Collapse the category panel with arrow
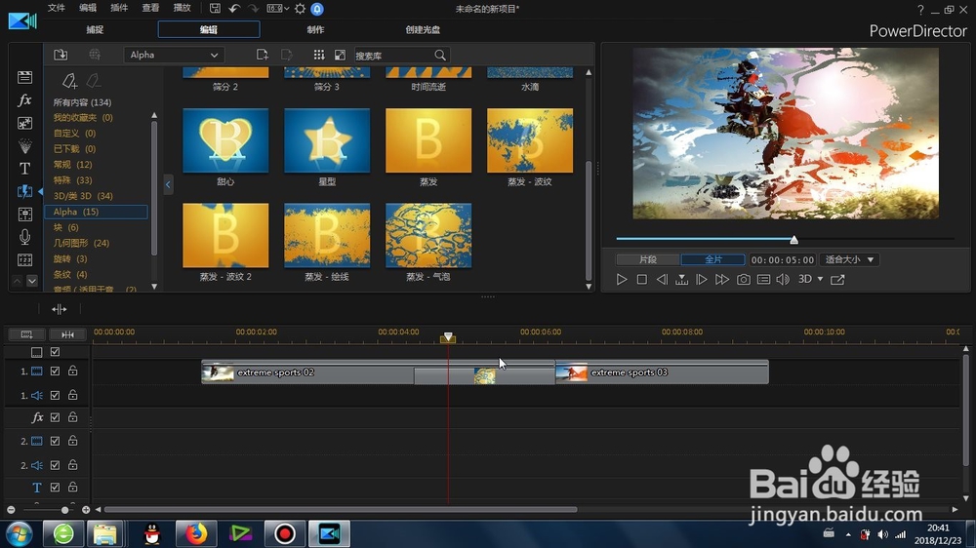Screen dimensions: 976x548 point(168,184)
